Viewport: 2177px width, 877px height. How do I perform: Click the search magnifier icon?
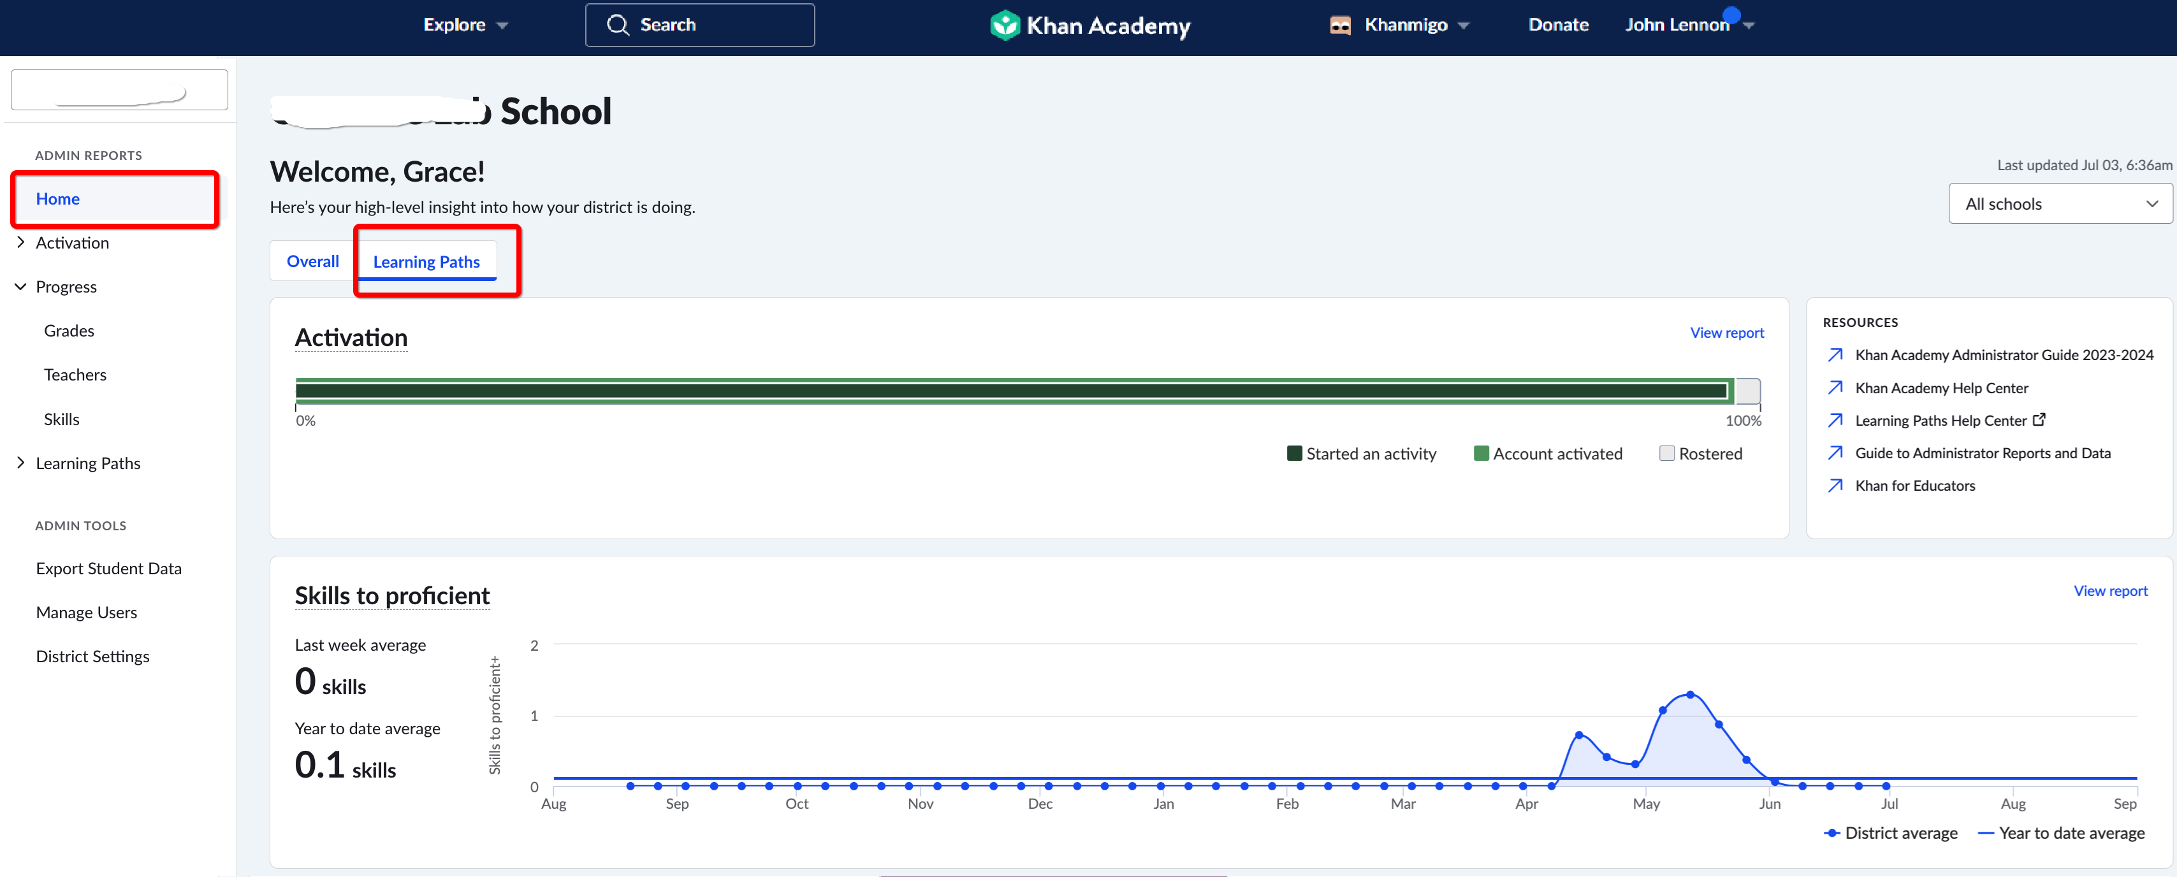[x=618, y=25]
